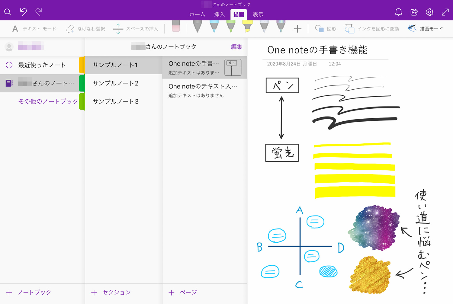Add a new ノートブック
453x304 pixels.
(x=29, y=292)
